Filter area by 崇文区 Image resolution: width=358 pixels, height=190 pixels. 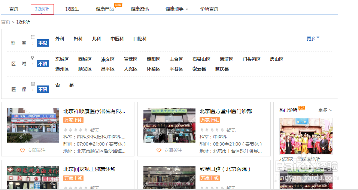point(108,59)
